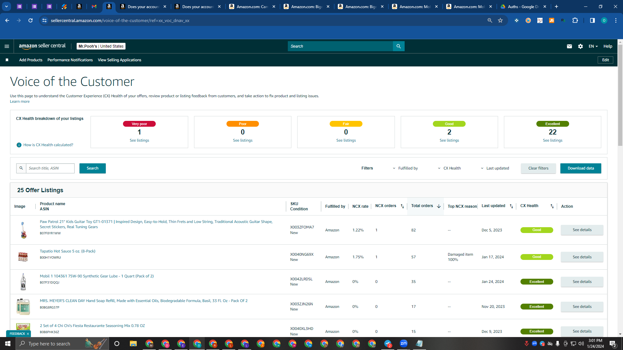Click the browser back arrow
This screenshot has height=350, width=623.
(x=7, y=20)
